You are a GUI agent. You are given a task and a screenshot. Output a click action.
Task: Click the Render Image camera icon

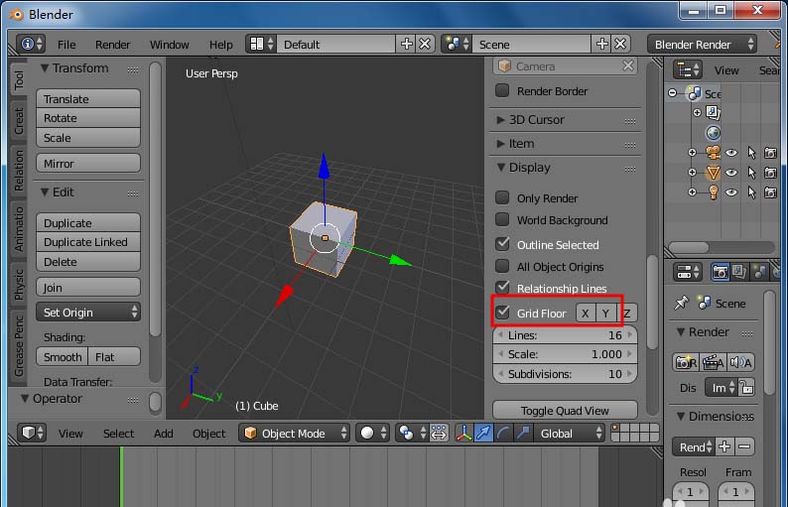click(x=685, y=362)
